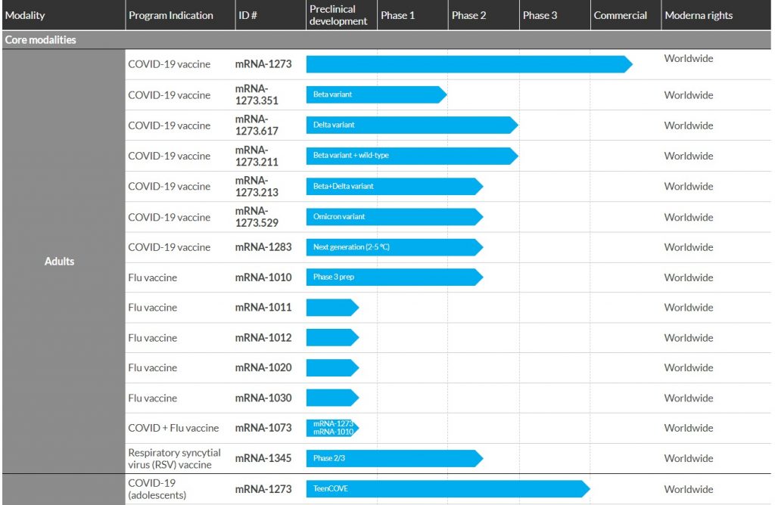Click the mRNA-1273.617 ID cell
Image resolution: width=775 pixels, height=505 pixels.
257,125
